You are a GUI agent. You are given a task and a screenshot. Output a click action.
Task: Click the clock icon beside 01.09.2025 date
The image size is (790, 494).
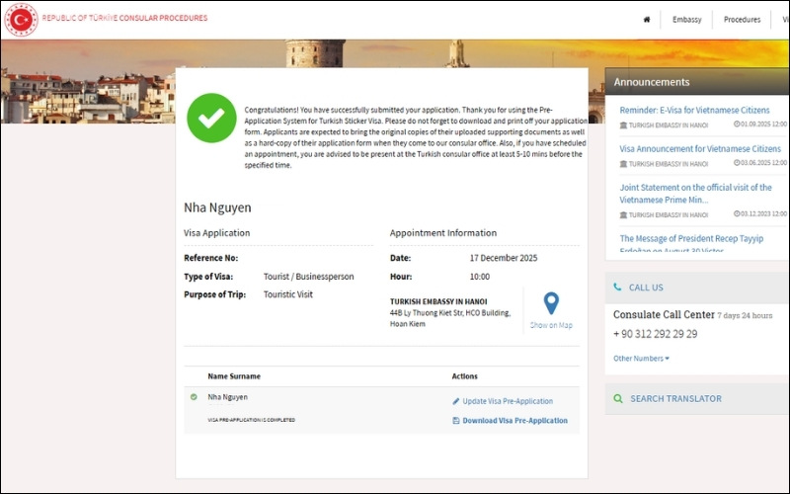click(737, 123)
